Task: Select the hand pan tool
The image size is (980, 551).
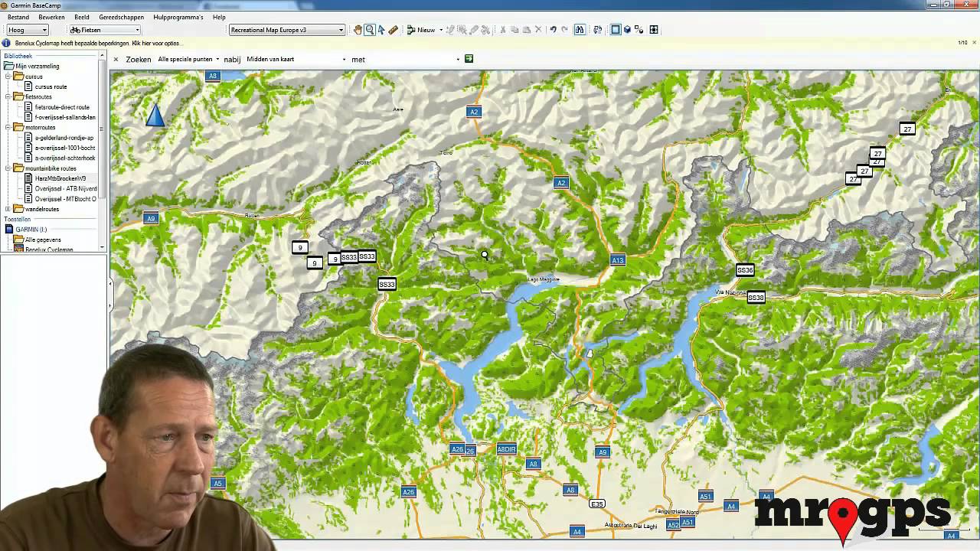Action: (358, 30)
